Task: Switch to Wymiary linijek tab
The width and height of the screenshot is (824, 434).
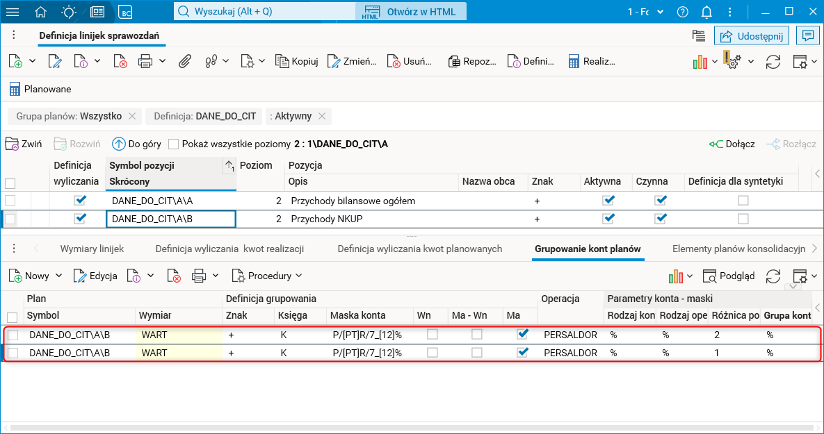Action: [x=92, y=249]
